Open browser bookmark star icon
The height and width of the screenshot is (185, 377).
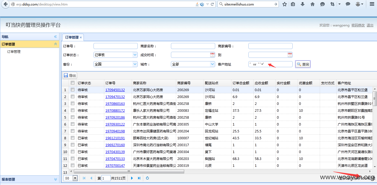pos(284,4)
